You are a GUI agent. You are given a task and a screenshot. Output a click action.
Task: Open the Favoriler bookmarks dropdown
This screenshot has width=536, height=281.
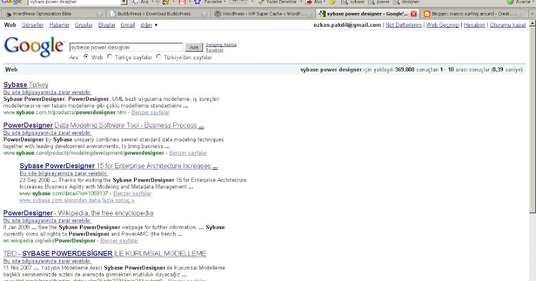[225, 2]
